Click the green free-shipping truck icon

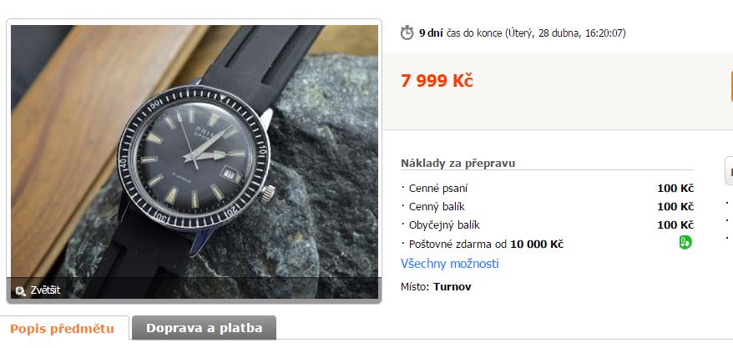pos(685,243)
